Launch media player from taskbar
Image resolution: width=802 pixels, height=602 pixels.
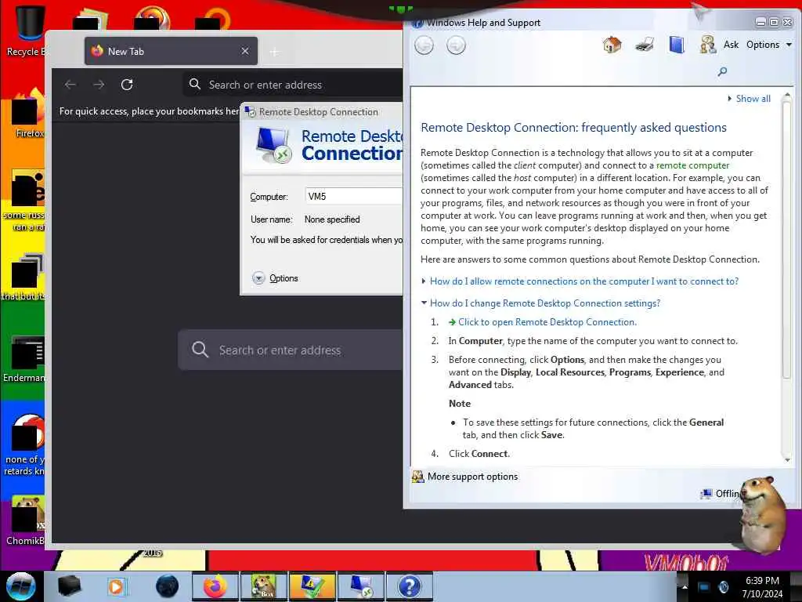[x=116, y=586]
